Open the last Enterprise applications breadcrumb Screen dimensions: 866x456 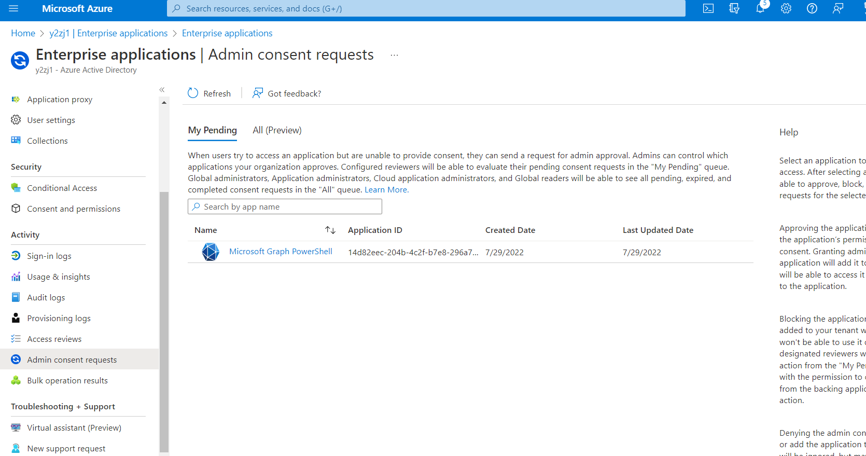[x=227, y=33]
